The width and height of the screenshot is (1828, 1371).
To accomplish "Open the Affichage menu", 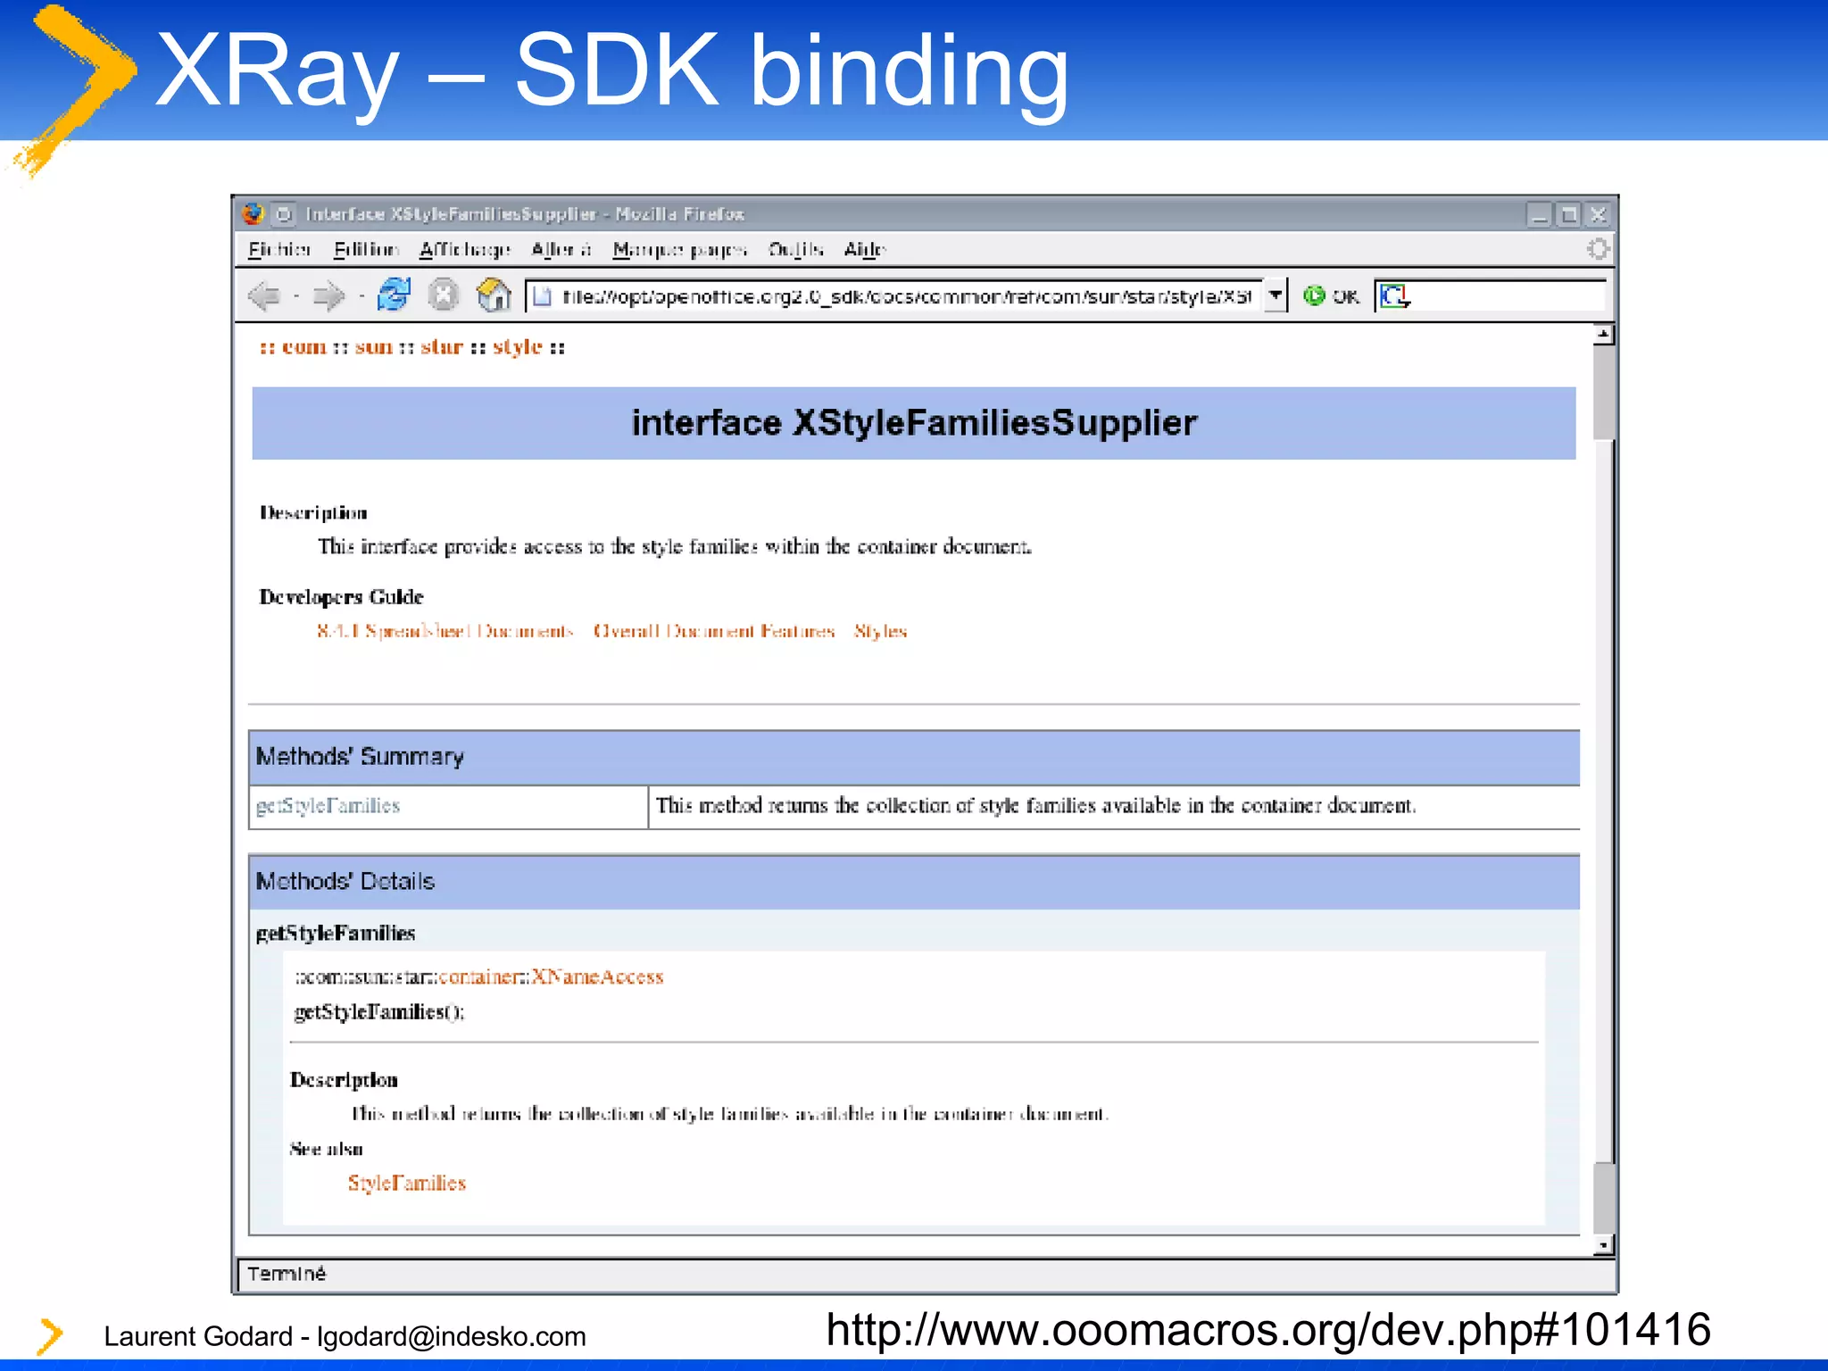I will point(465,250).
